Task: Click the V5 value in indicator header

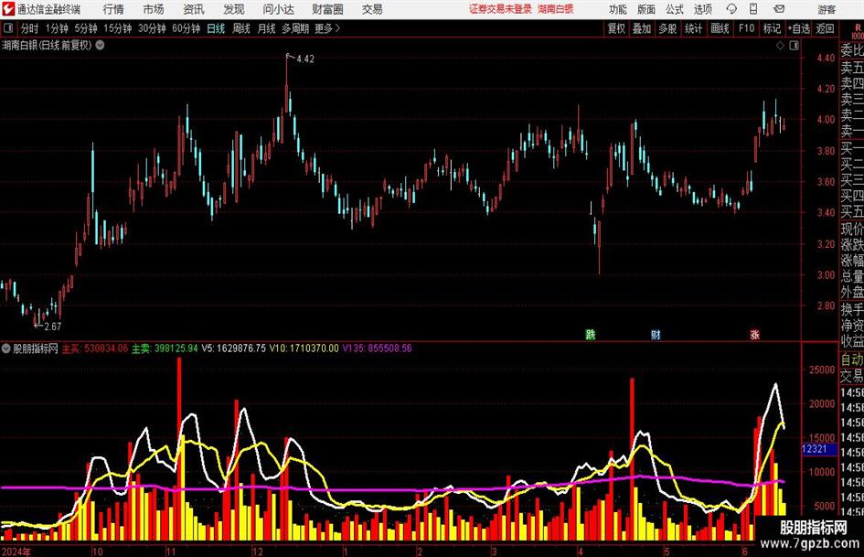Action: [x=234, y=348]
